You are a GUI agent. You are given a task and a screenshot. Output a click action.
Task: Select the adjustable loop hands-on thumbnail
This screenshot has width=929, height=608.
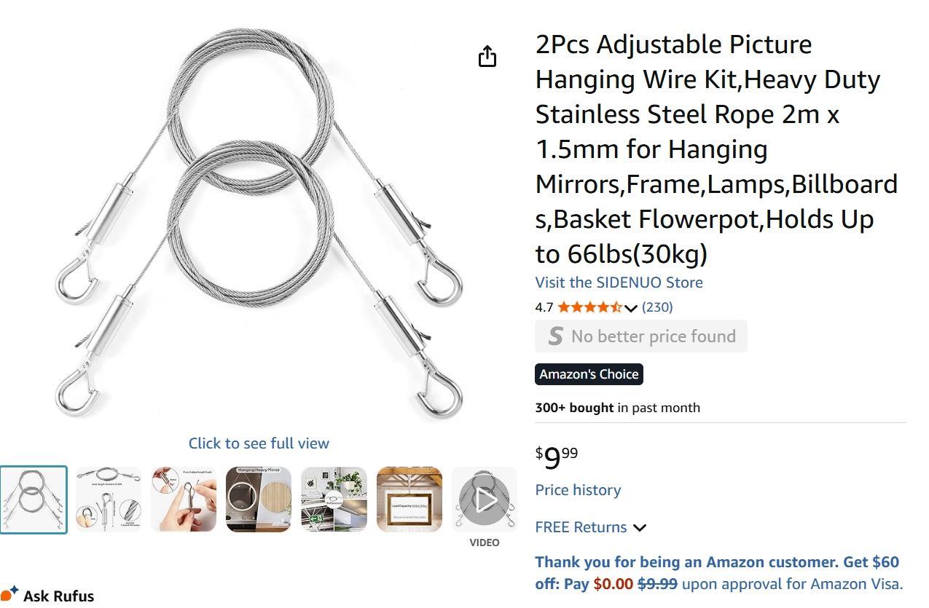pos(184,499)
